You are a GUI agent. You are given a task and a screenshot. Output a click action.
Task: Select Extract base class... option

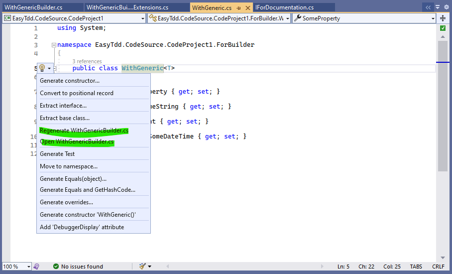tap(94, 118)
